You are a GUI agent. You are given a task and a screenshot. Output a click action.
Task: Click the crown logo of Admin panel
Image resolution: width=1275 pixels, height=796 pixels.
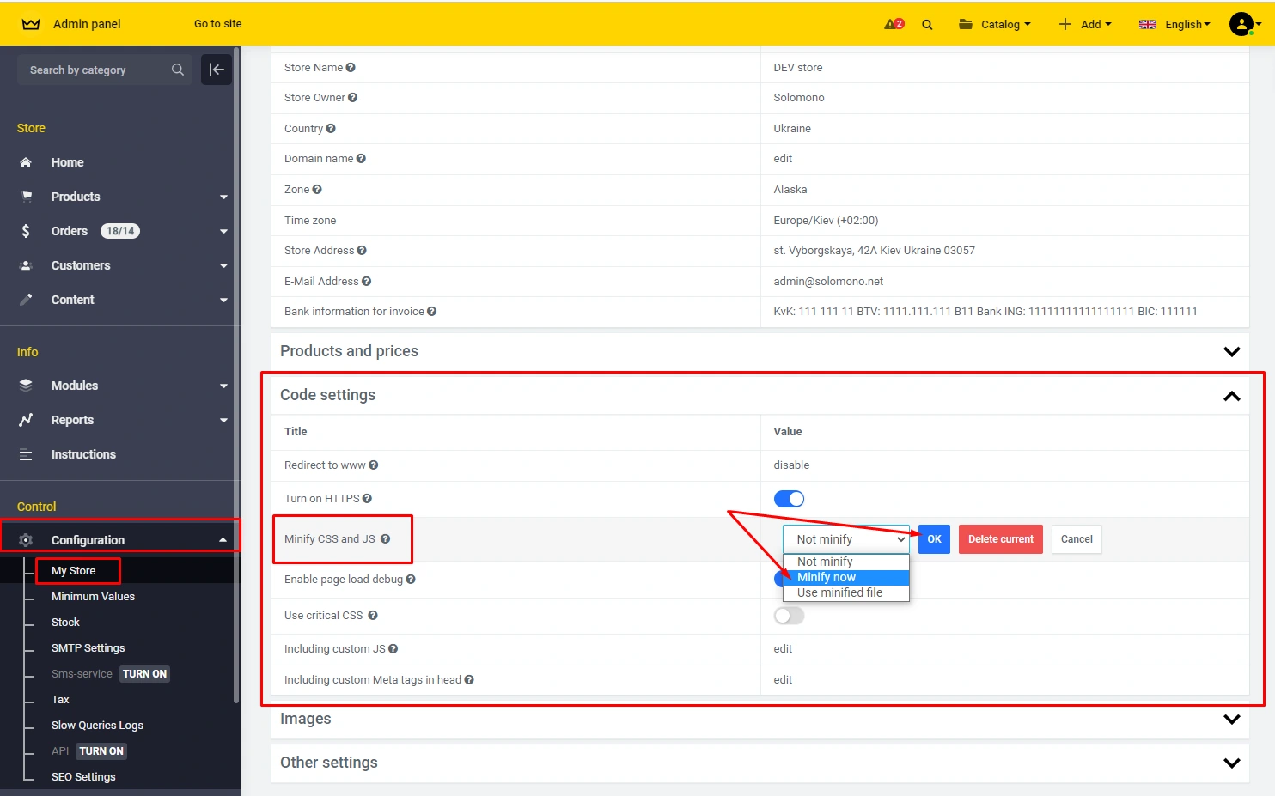31,24
